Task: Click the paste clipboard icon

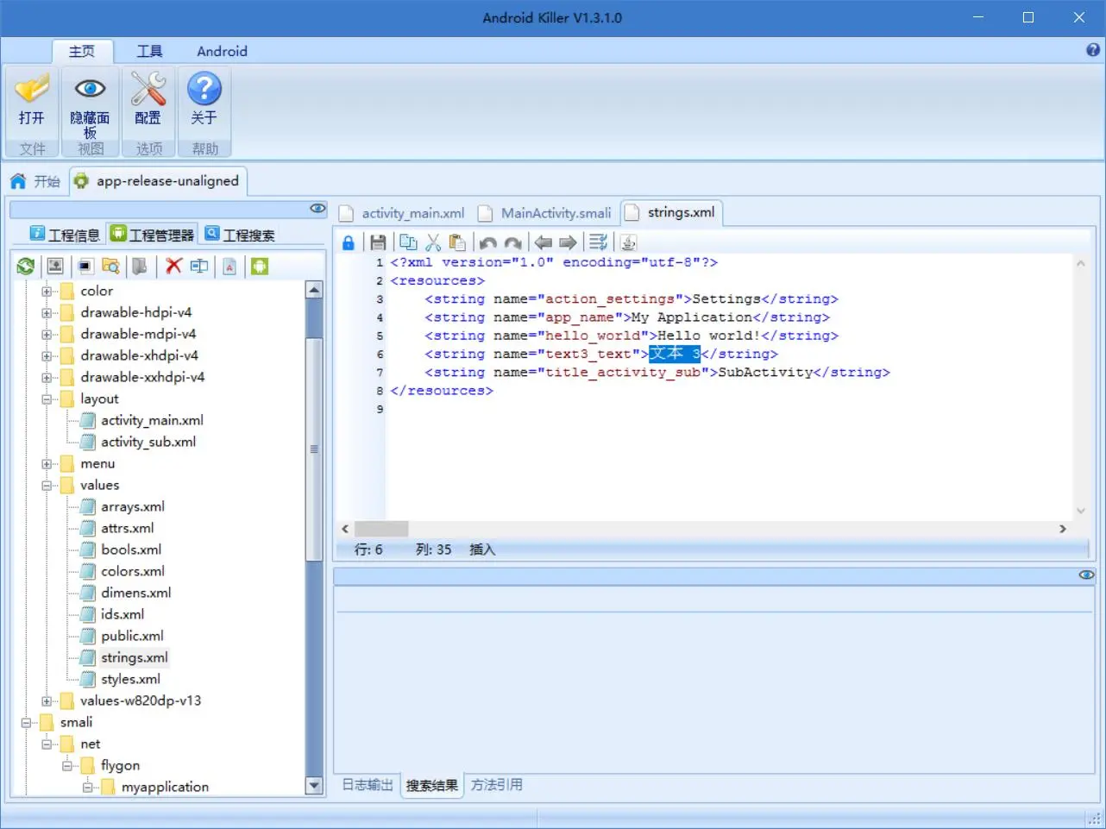Action: 457,242
